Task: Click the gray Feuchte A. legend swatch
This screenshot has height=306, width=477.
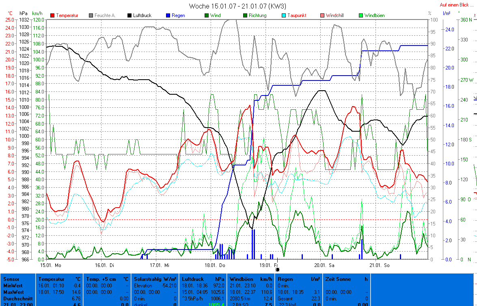Action: 91,15
